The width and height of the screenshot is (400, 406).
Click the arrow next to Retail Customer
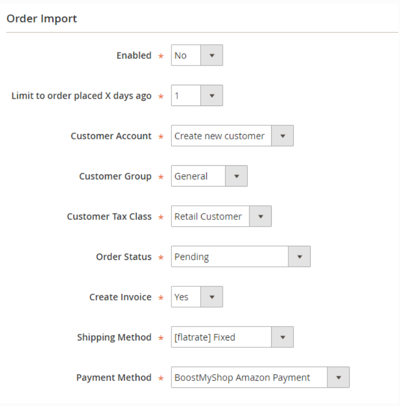260,216
